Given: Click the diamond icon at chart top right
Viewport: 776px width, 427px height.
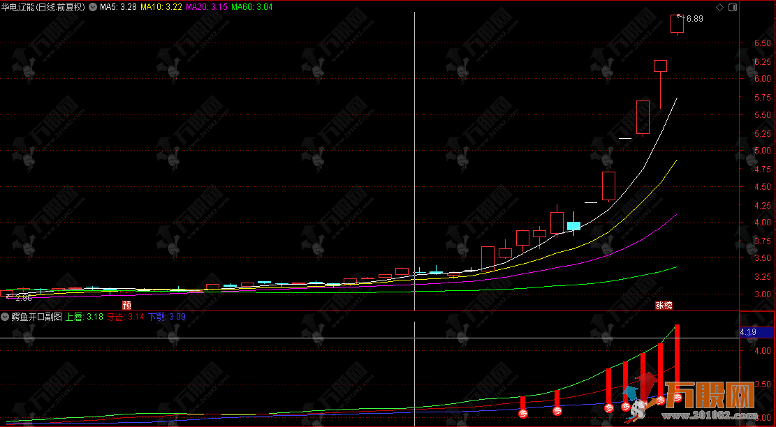Looking at the screenshot, I should point(719,7).
